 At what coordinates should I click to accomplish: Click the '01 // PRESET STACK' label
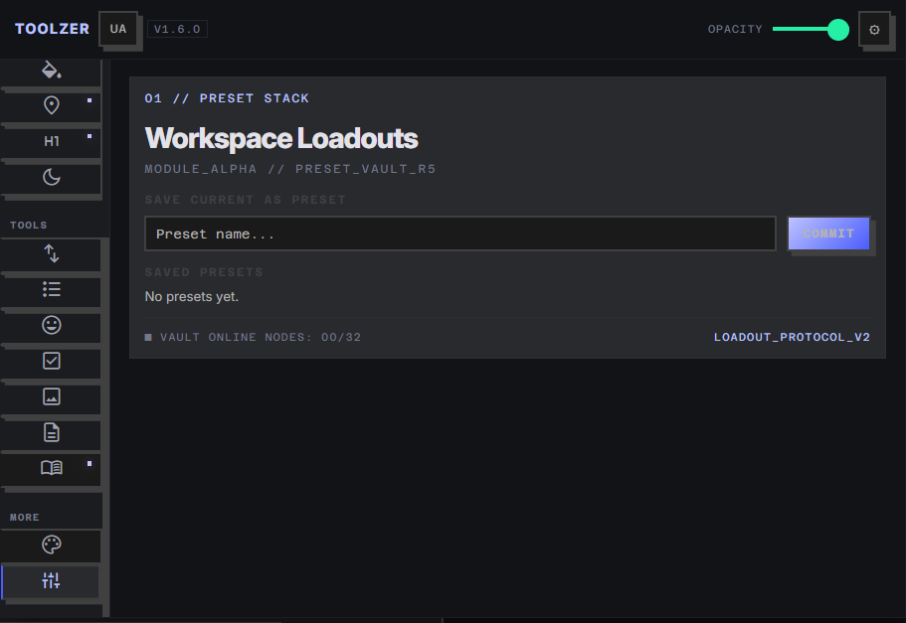227,98
